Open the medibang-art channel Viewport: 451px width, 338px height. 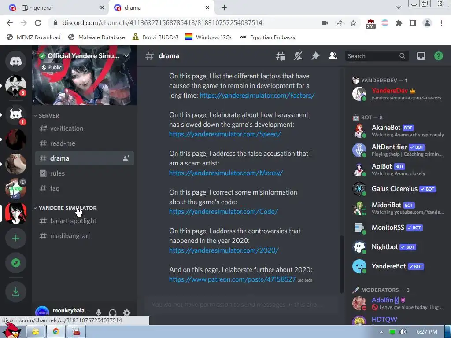click(85, 236)
